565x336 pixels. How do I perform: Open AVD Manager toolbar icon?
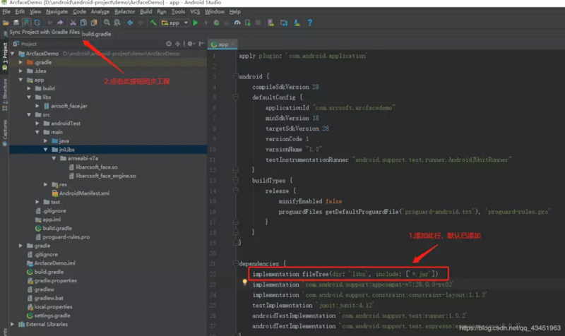(271, 23)
